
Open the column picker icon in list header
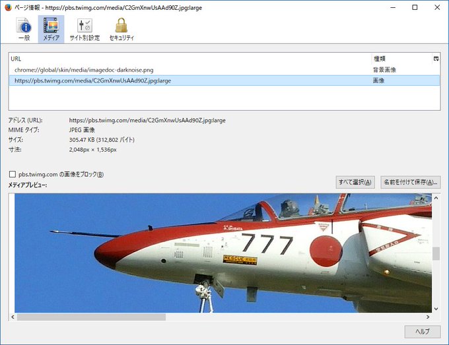(436, 59)
